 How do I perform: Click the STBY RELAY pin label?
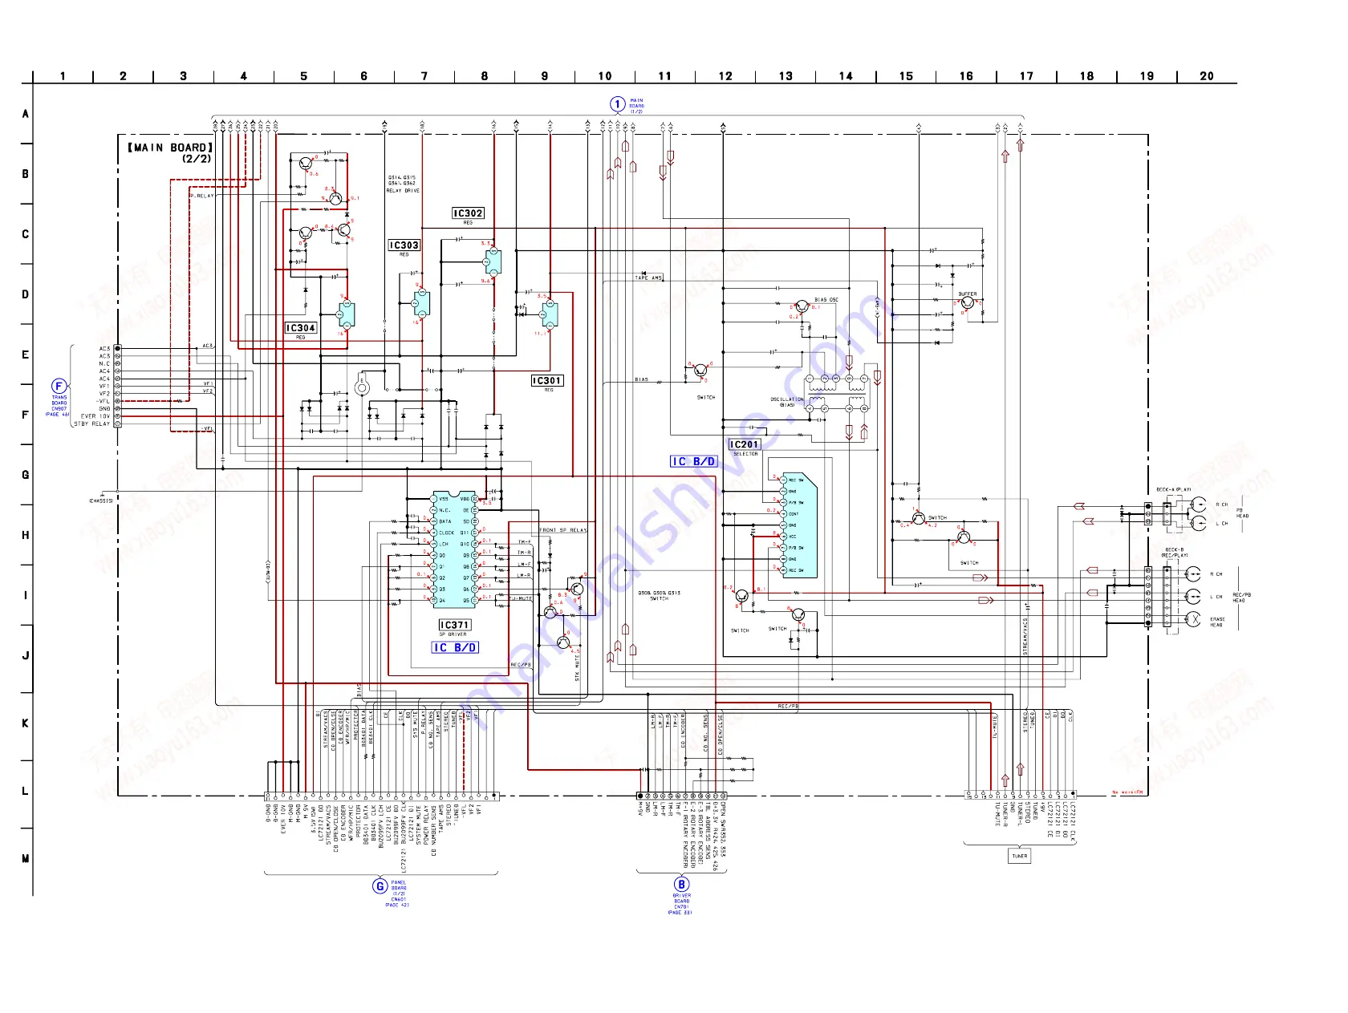pos(91,423)
